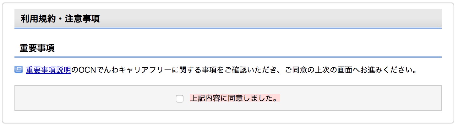
Task: Click the 重要事項 subheading
Action: click(37, 48)
